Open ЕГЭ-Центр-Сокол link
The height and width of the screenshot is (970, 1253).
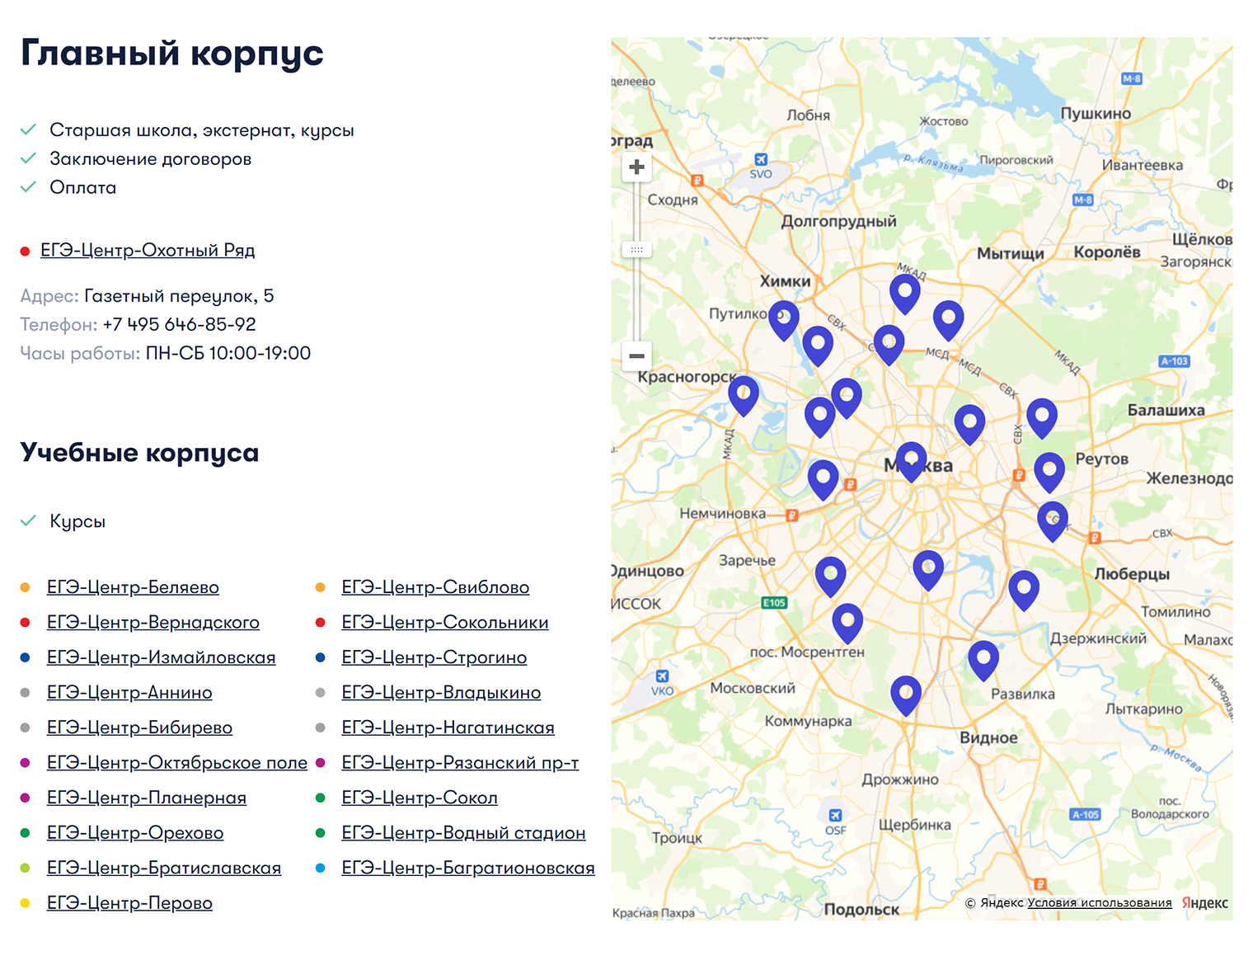click(x=420, y=798)
